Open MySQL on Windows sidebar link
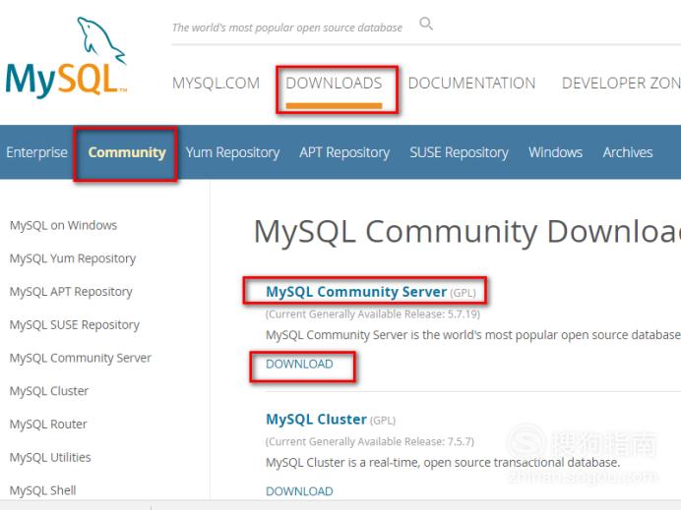 click(63, 225)
